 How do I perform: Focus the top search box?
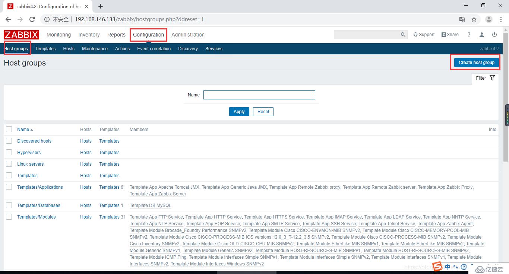point(367,35)
